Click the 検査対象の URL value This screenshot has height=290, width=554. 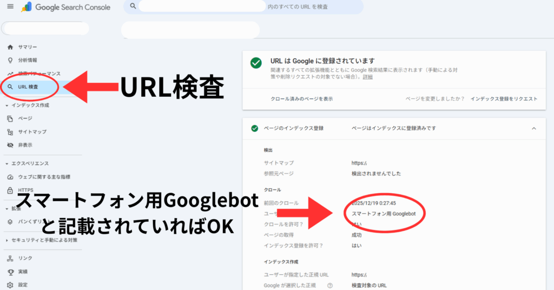[369, 286]
